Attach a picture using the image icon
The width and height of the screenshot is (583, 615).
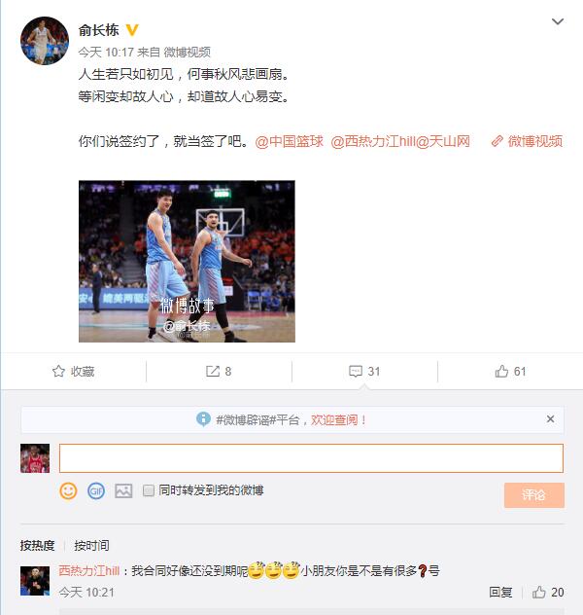click(123, 490)
